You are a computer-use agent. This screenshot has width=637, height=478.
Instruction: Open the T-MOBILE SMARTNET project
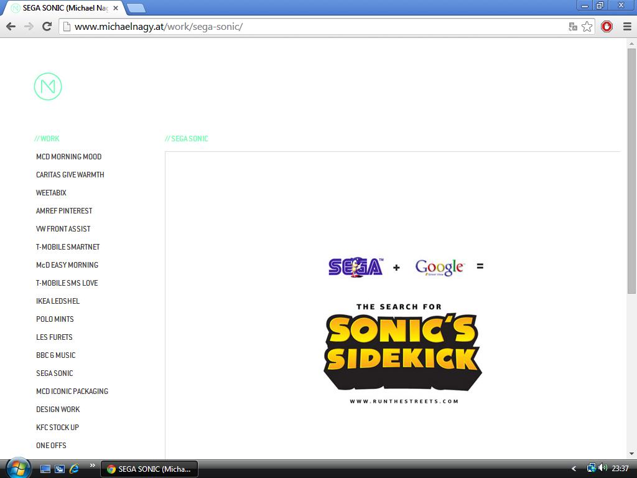tap(67, 247)
